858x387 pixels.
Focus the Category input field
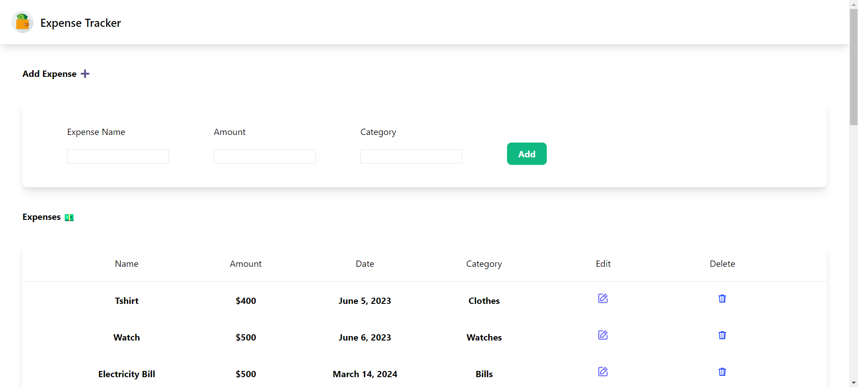pyautogui.click(x=411, y=156)
